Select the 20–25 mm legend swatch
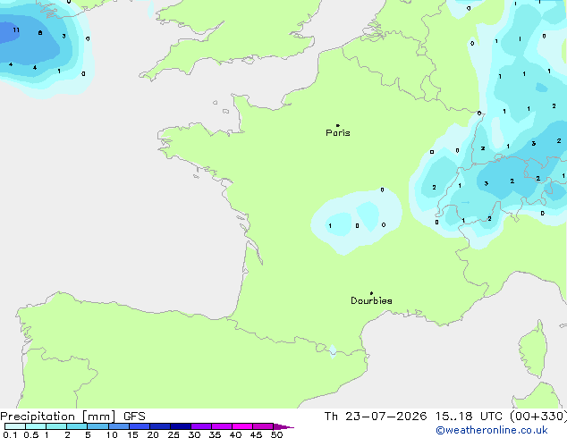Viewport: 567px width, 438px height. coord(160,426)
